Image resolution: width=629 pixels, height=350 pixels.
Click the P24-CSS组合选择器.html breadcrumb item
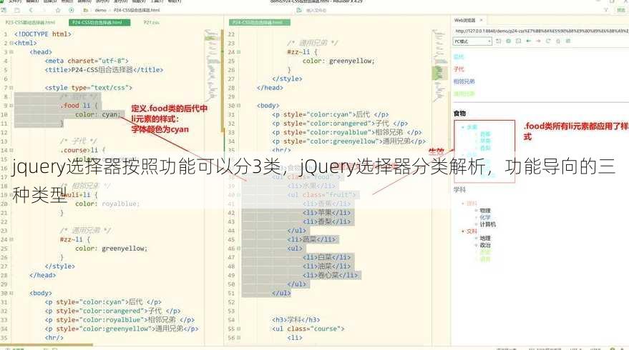[x=137, y=10]
